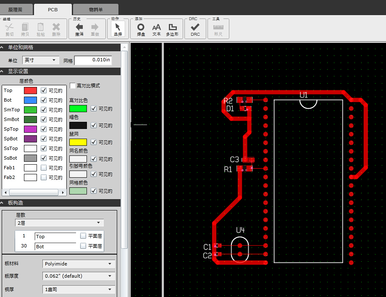Open 板材料 Polyimide material dropdown
The width and height of the screenshot is (386, 297).
79,264
